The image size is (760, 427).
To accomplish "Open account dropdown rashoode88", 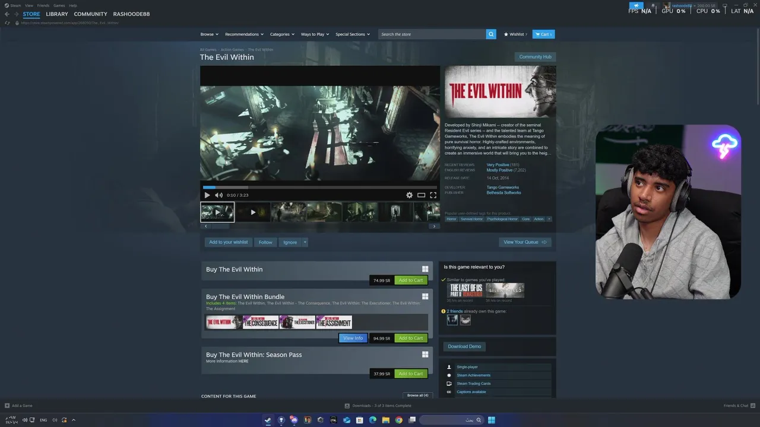I will [x=683, y=6].
